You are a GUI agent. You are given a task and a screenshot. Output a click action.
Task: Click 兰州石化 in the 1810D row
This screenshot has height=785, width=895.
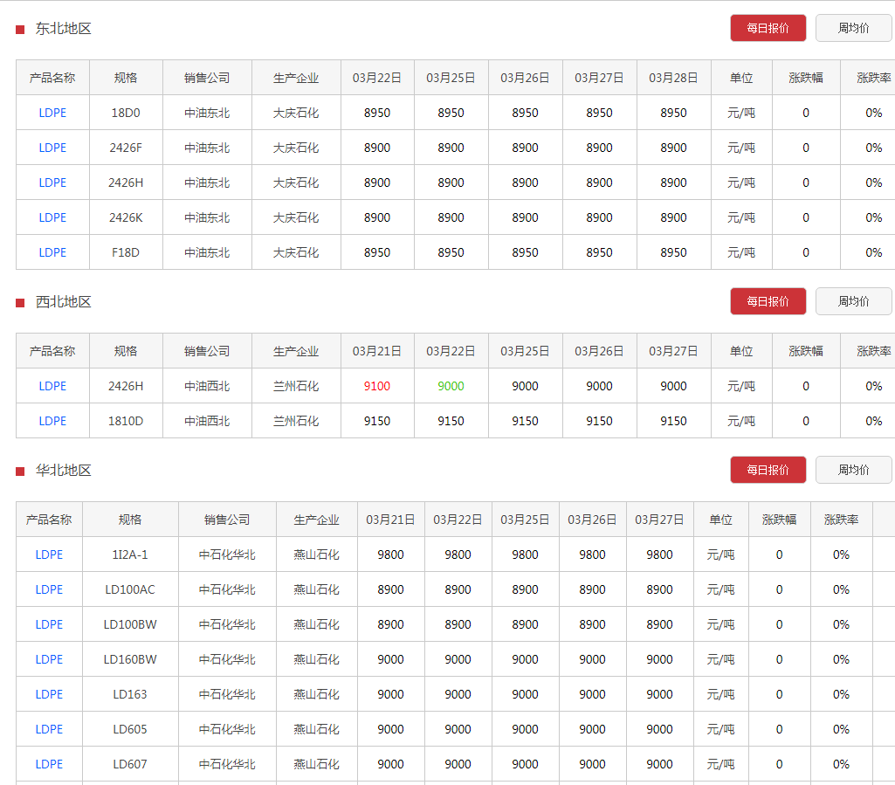(296, 421)
